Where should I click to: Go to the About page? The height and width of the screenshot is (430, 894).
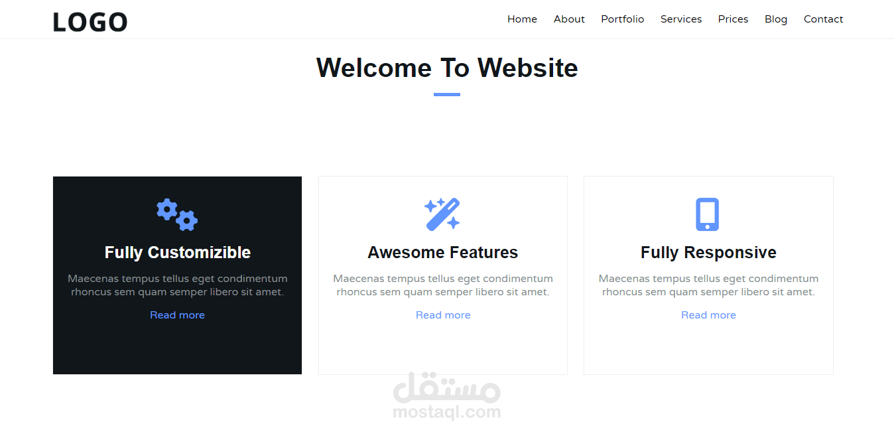569,19
